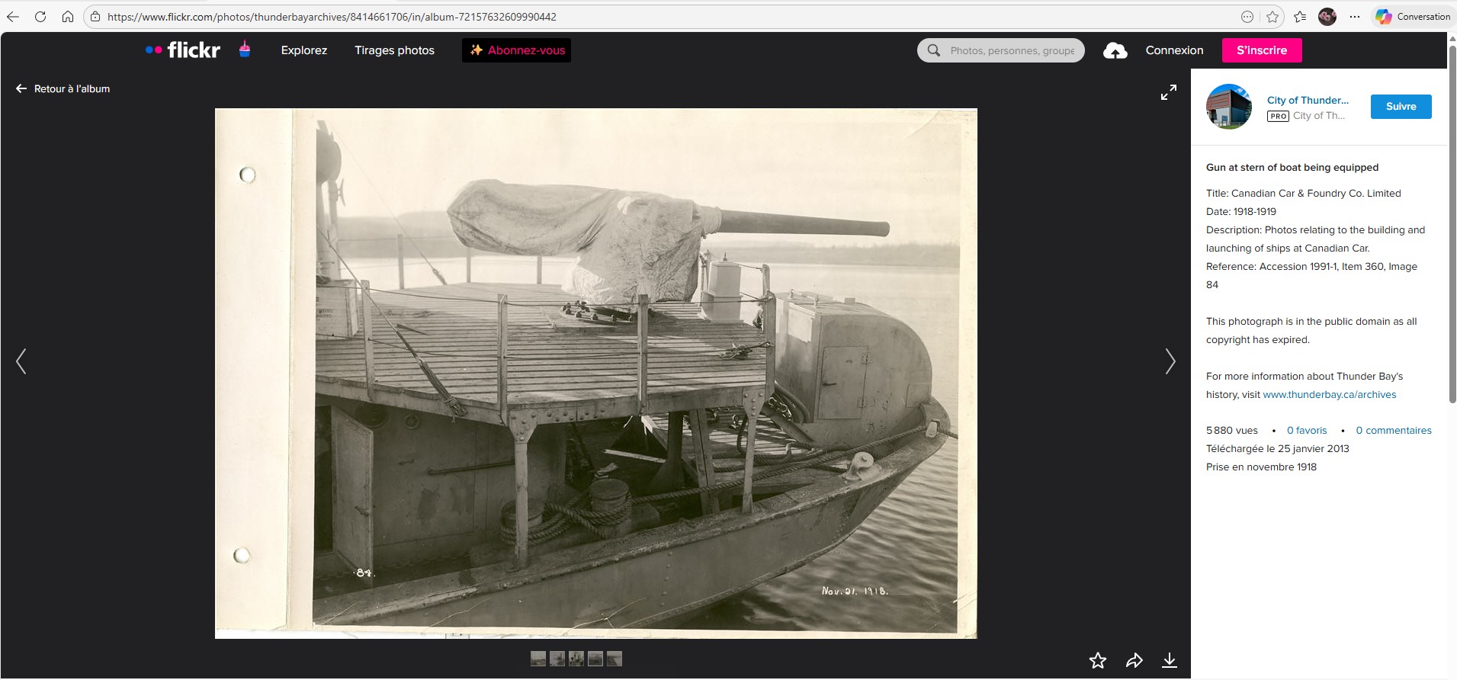
Task: Click the Abonnez-vous button
Action: (x=516, y=50)
